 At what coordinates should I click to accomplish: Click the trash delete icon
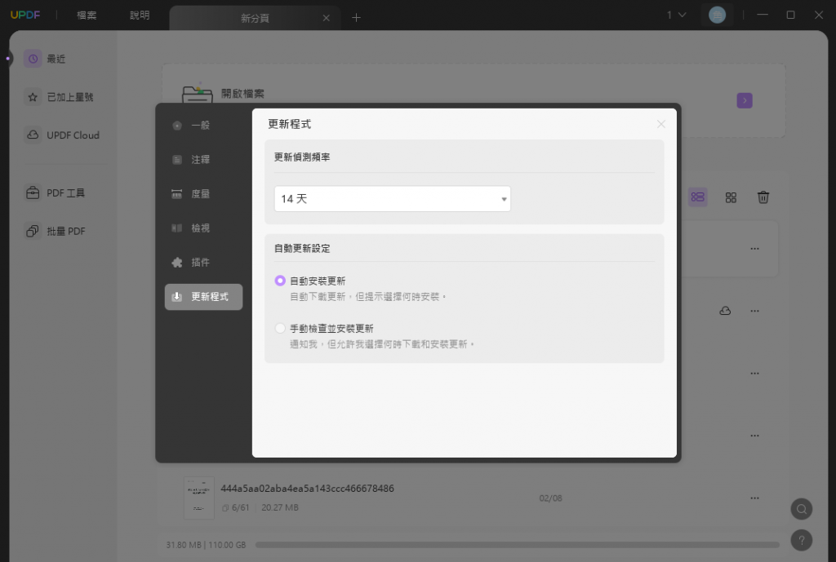[x=763, y=197]
